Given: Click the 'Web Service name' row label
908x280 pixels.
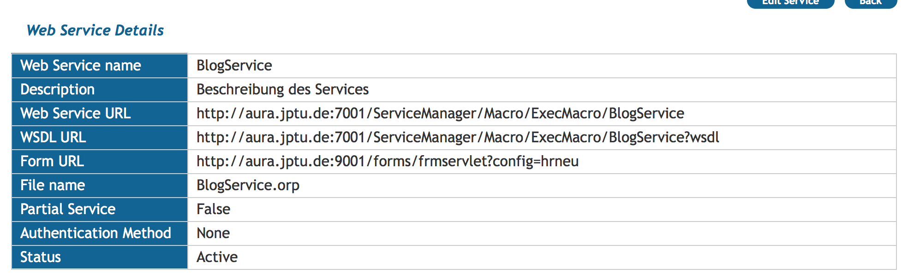Looking at the screenshot, I should click(x=81, y=65).
